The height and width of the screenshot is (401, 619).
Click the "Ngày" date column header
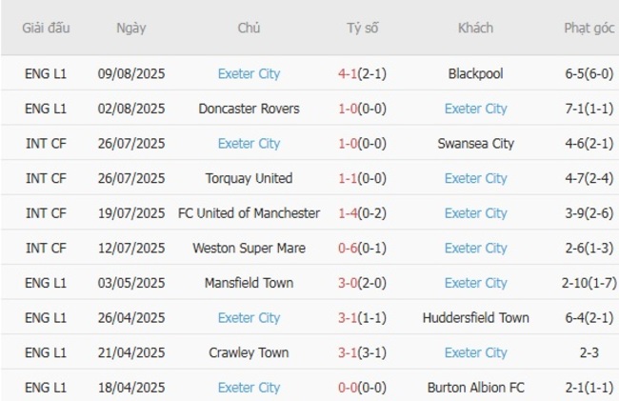[131, 28]
